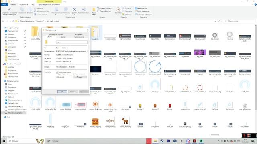
Task: Go back using the navigation arrow
Action: pos(3,21)
